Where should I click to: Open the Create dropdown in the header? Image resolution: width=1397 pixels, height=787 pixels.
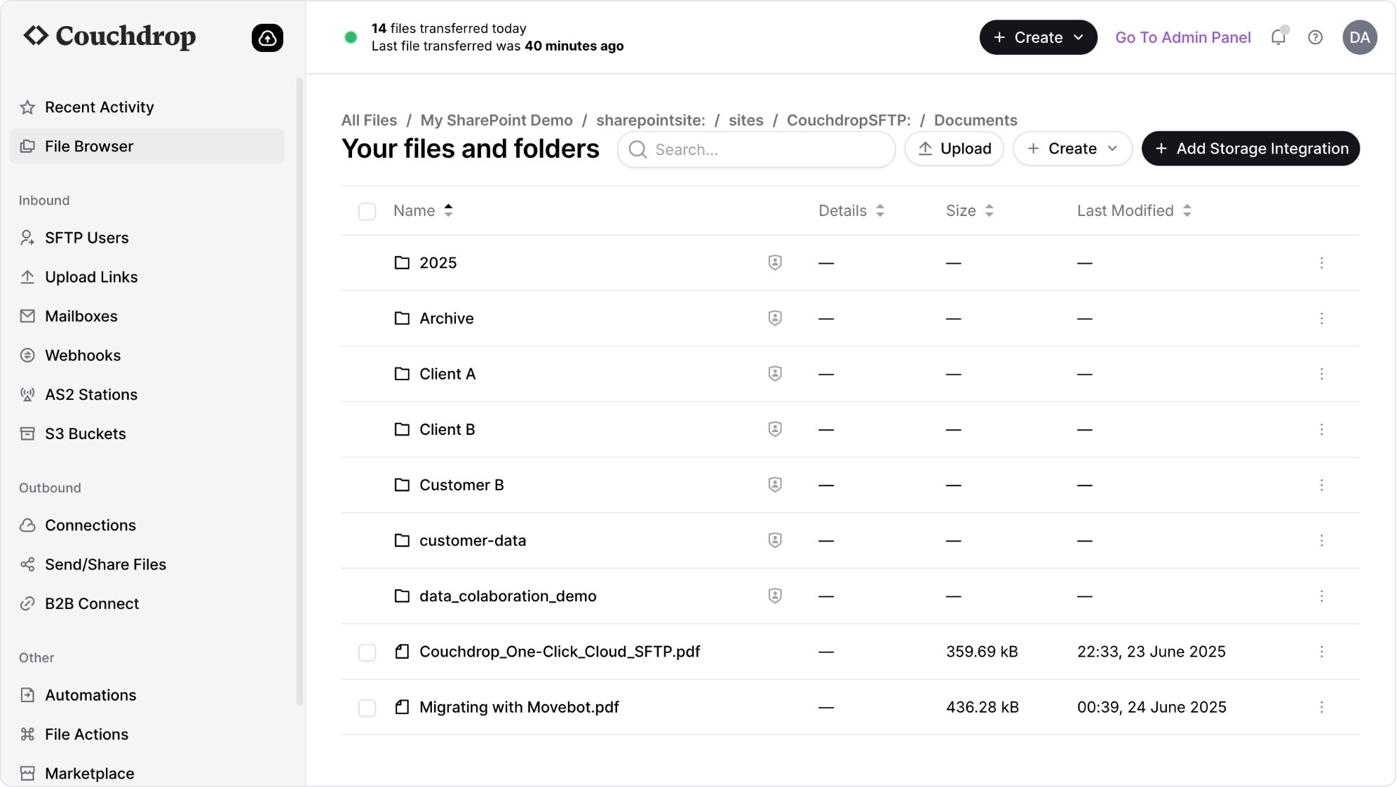(1037, 37)
